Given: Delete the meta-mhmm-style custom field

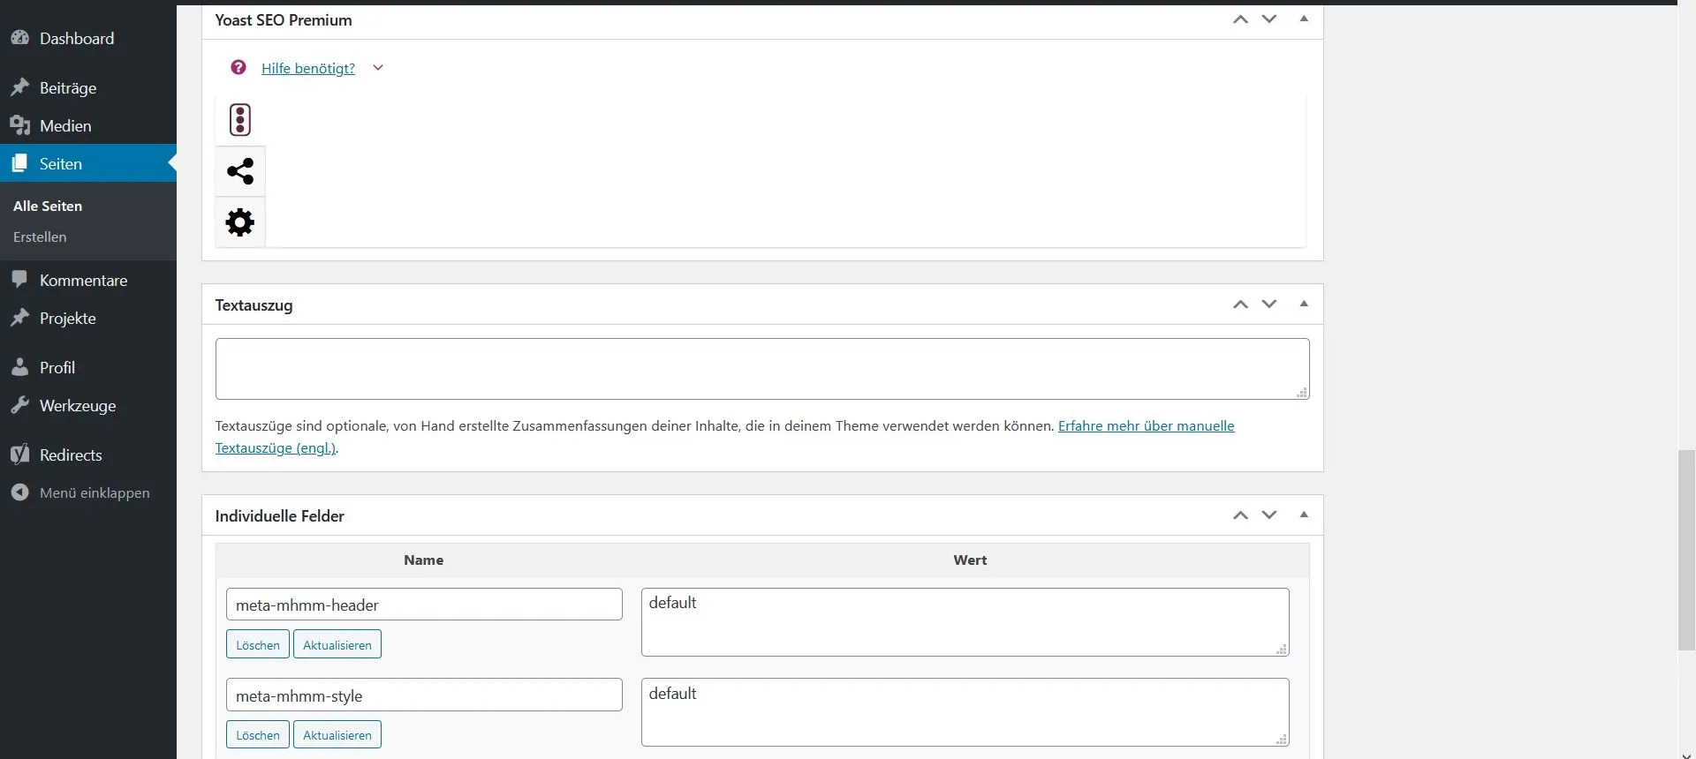Looking at the screenshot, I should (x=258, y=734).
